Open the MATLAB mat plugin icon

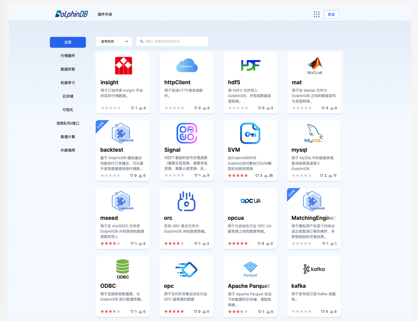click(314, 66)
